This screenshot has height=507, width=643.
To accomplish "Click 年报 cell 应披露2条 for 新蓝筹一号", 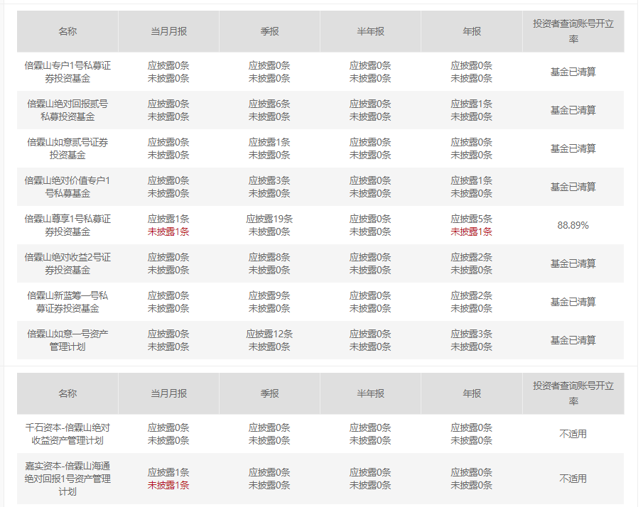I will pos(472,302).
